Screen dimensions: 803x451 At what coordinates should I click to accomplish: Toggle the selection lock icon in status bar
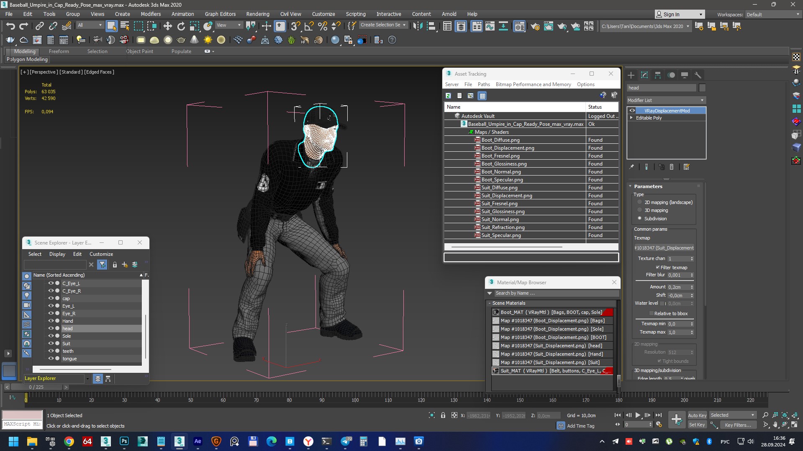pos(443,415)
